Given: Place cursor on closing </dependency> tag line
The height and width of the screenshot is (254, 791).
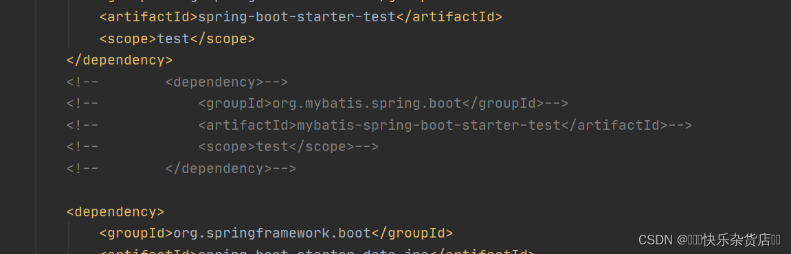Looking at the screenshot, I should (x=120, y=60).
